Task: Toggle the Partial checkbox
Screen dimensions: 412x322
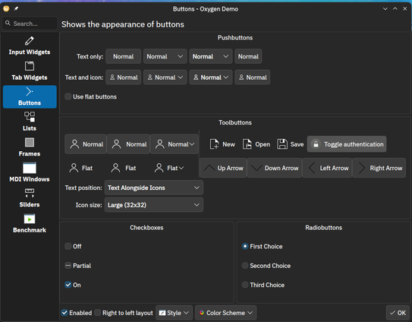Action: [x=78, y=266]
